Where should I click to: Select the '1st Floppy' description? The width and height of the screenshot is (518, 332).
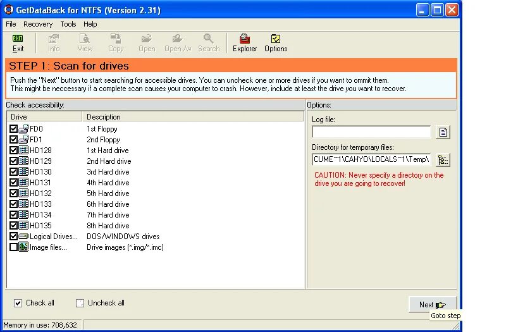click(102, 129)
